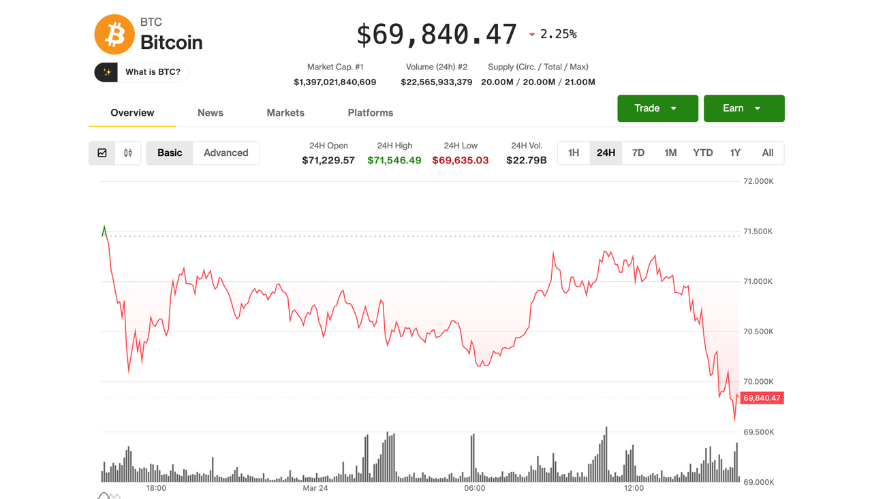The width and height of the screenshot is (872, 499).
Task: Click the current price marker 69,840.47 on chart
Action: click(761, 398)
